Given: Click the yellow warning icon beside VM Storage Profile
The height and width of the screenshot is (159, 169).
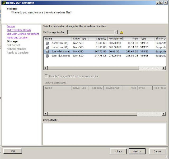Looking at the screenshot, I should (121, 32).
